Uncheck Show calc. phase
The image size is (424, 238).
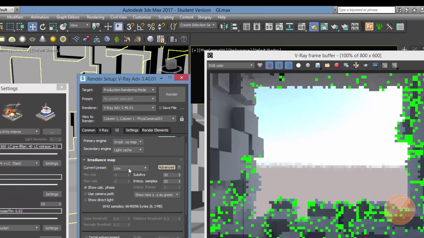coord(85,187)
